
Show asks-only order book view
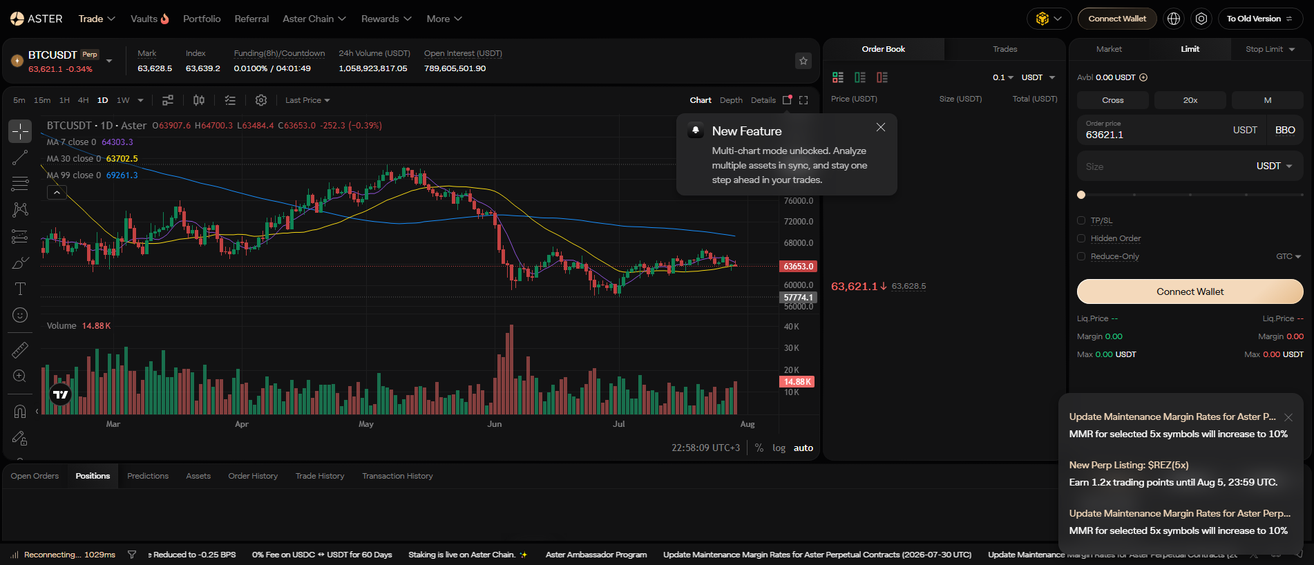click(x=882, y=77)
